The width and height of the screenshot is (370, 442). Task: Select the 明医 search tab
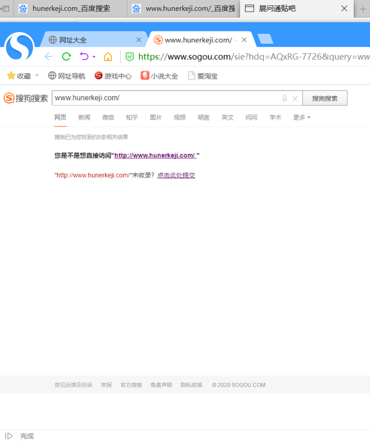[x=203, y=117]
